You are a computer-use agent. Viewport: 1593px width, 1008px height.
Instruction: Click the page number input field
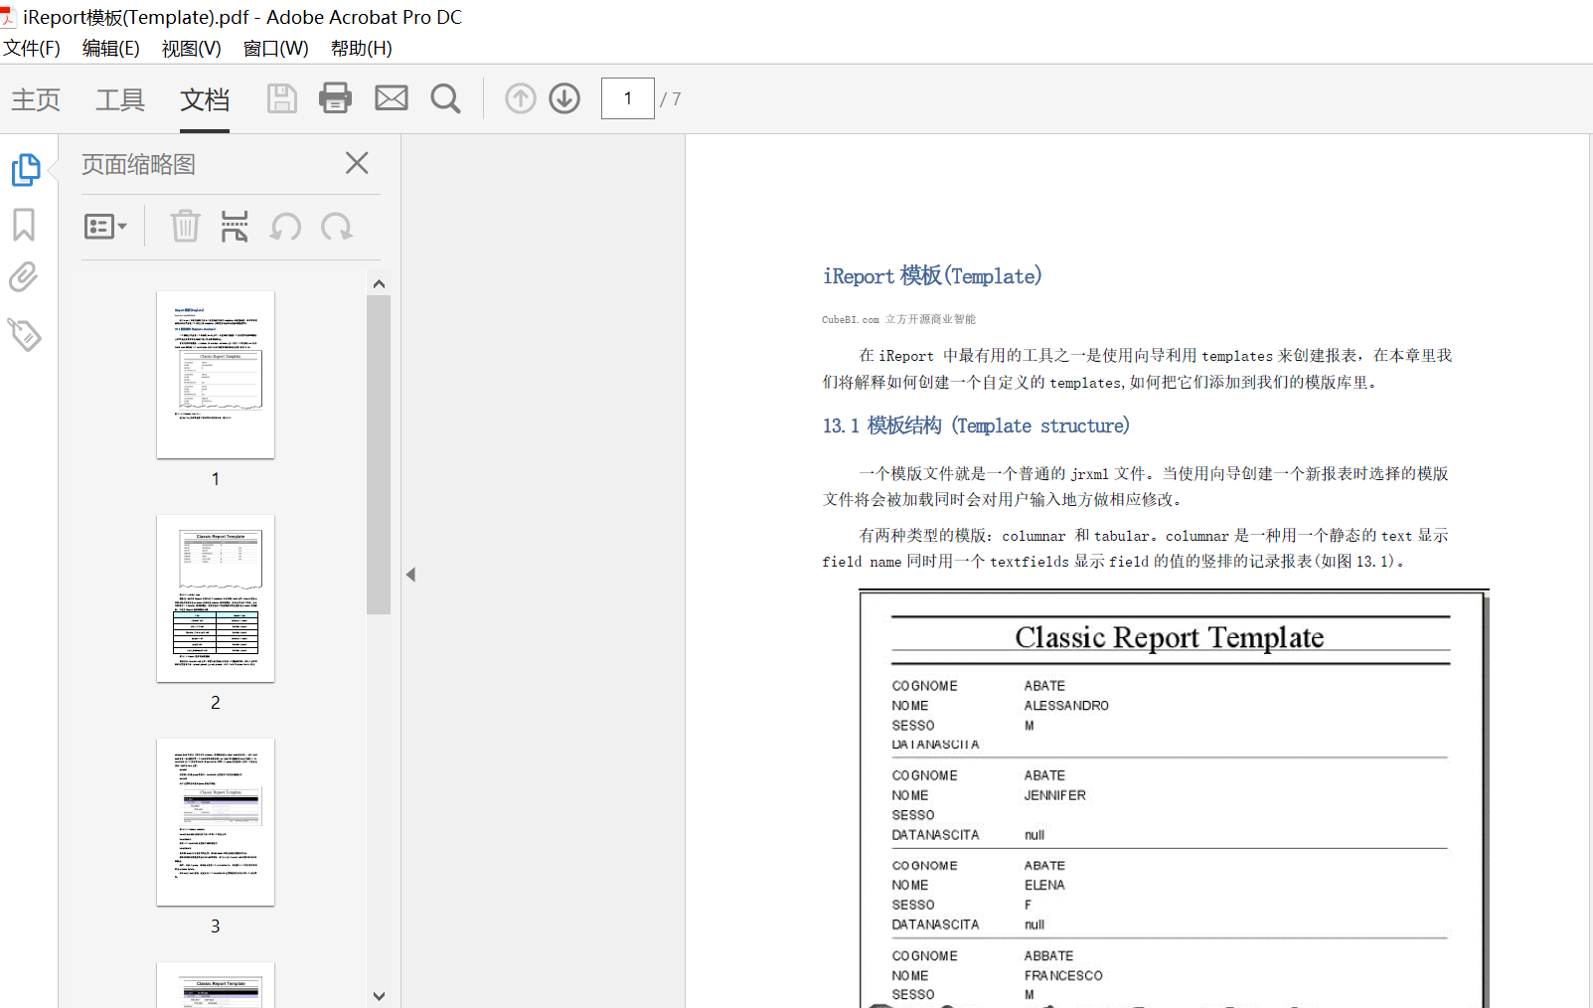[x=628, y=98]
